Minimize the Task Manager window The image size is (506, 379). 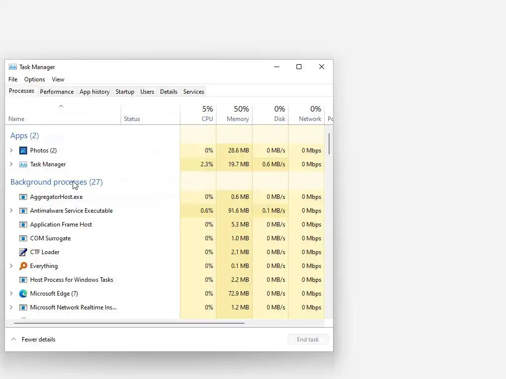click(277, 67)
